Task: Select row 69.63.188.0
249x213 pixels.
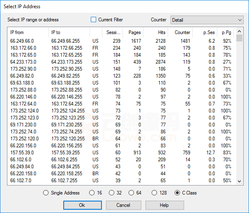Action: pyautogui.click(x=121, y=83)
